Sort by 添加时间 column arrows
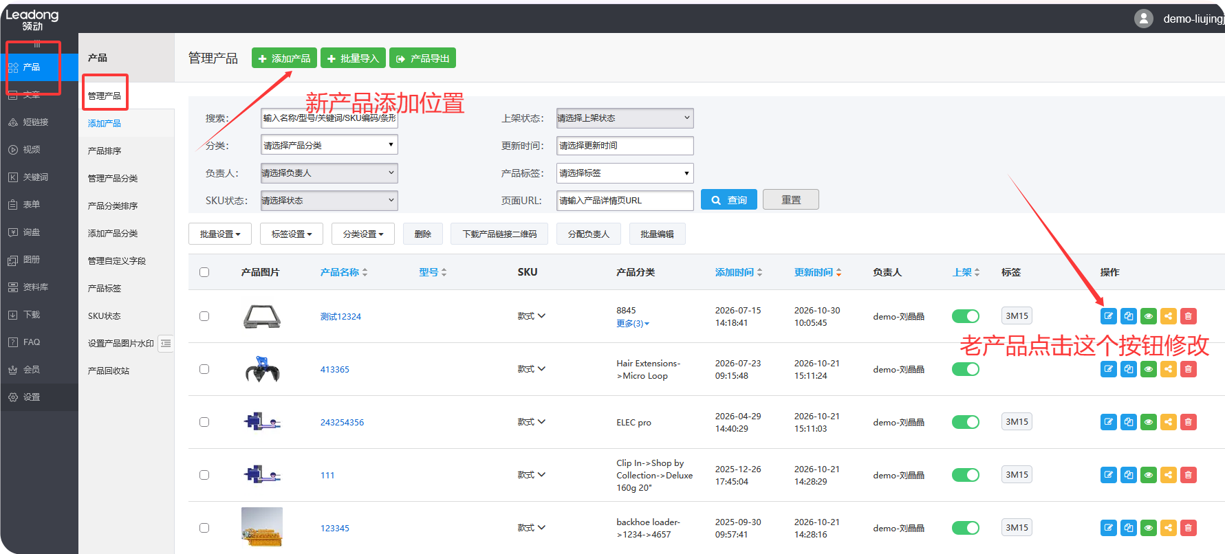The height and width of the screenshot is (554, 1225). tap(759, 273)
